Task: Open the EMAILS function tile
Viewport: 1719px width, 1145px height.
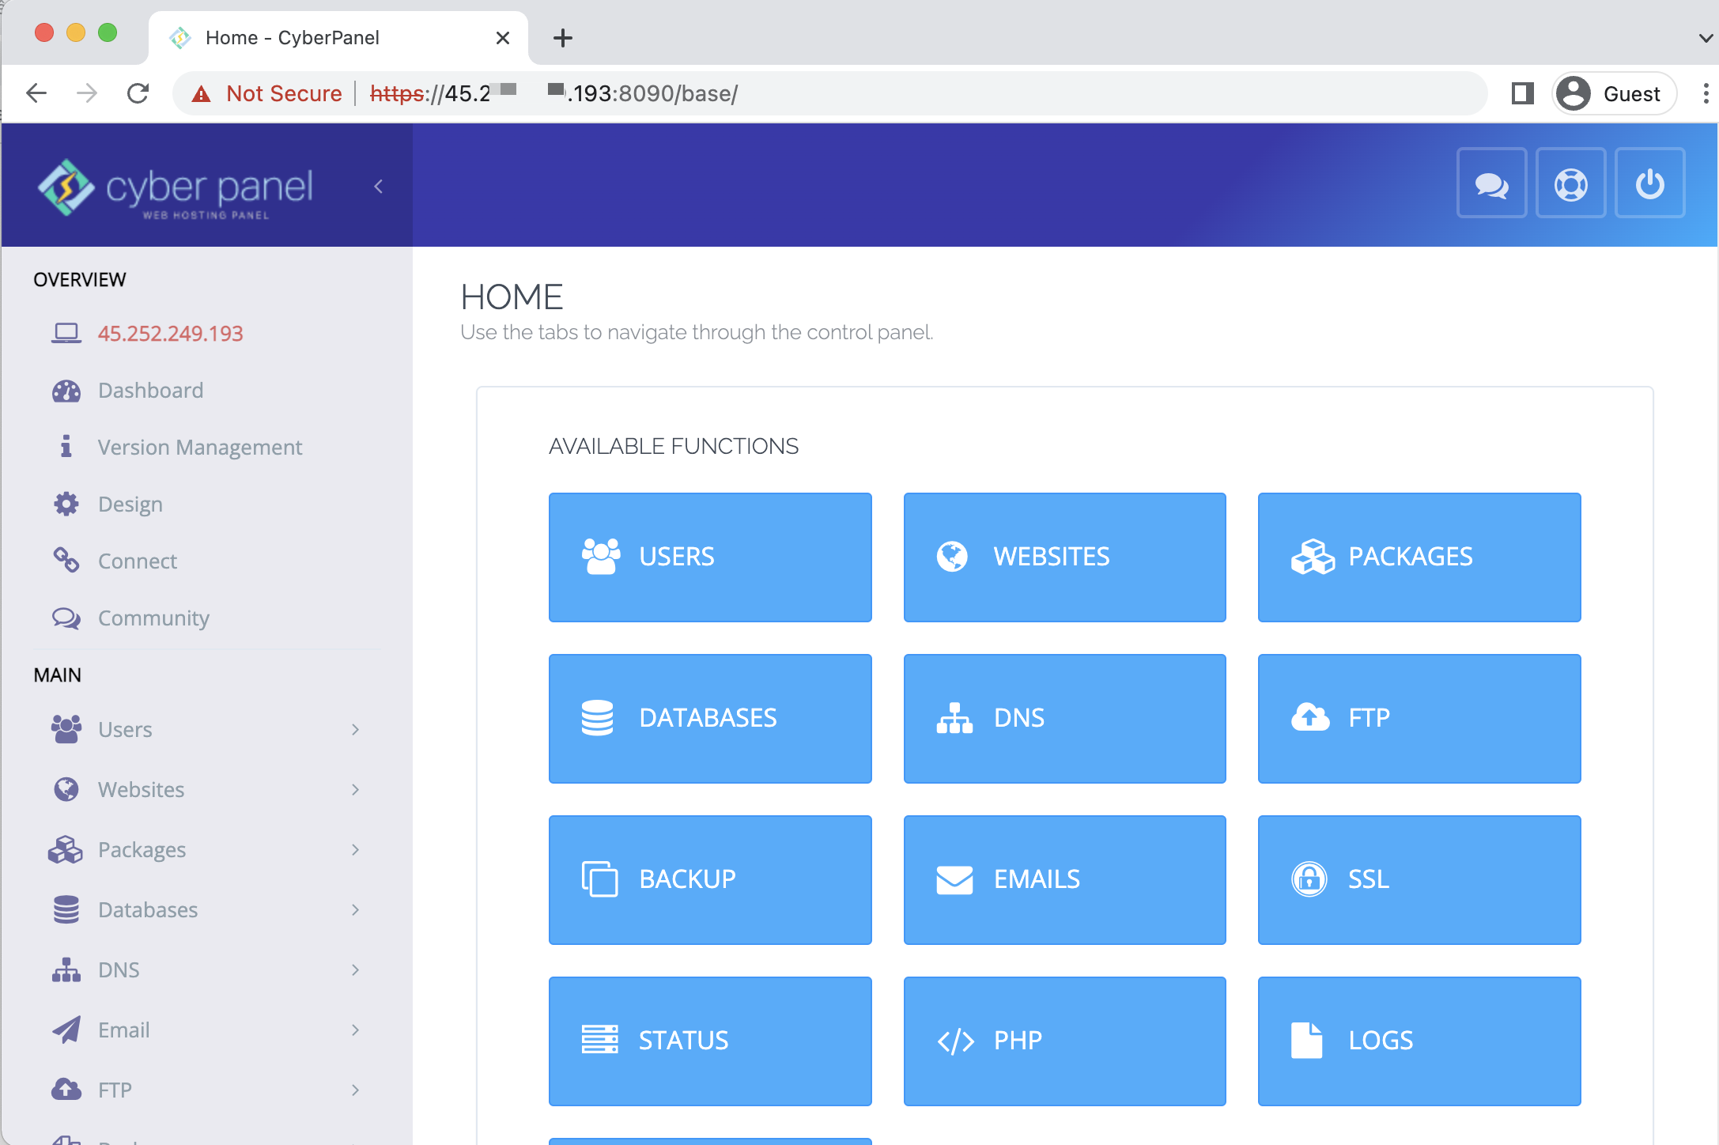Action: [1064, 880]
